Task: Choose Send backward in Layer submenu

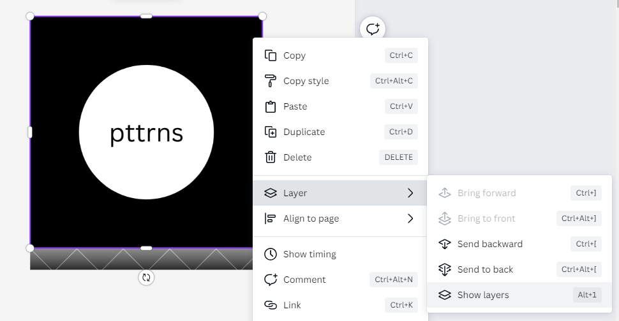Action: click(519, 244)
